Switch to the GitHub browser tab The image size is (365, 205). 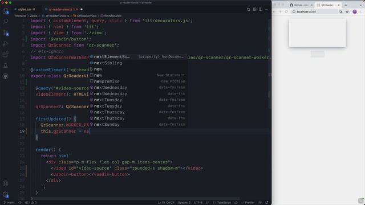pyautogui.click(x=302, y=5)
